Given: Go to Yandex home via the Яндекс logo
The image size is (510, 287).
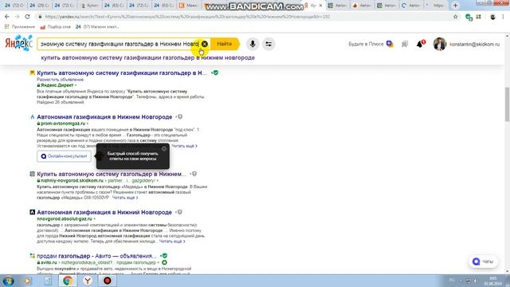Looking at the screenshot, I should point(19,43).
